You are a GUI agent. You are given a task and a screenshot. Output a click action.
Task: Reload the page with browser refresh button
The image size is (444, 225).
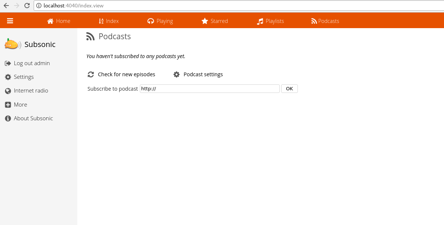(27, 6)
